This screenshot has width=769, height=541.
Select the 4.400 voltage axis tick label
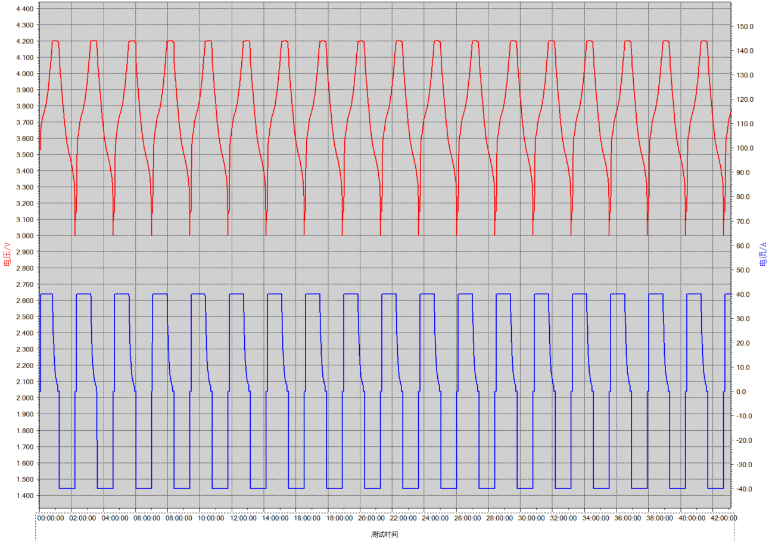(x=25, y=9)
